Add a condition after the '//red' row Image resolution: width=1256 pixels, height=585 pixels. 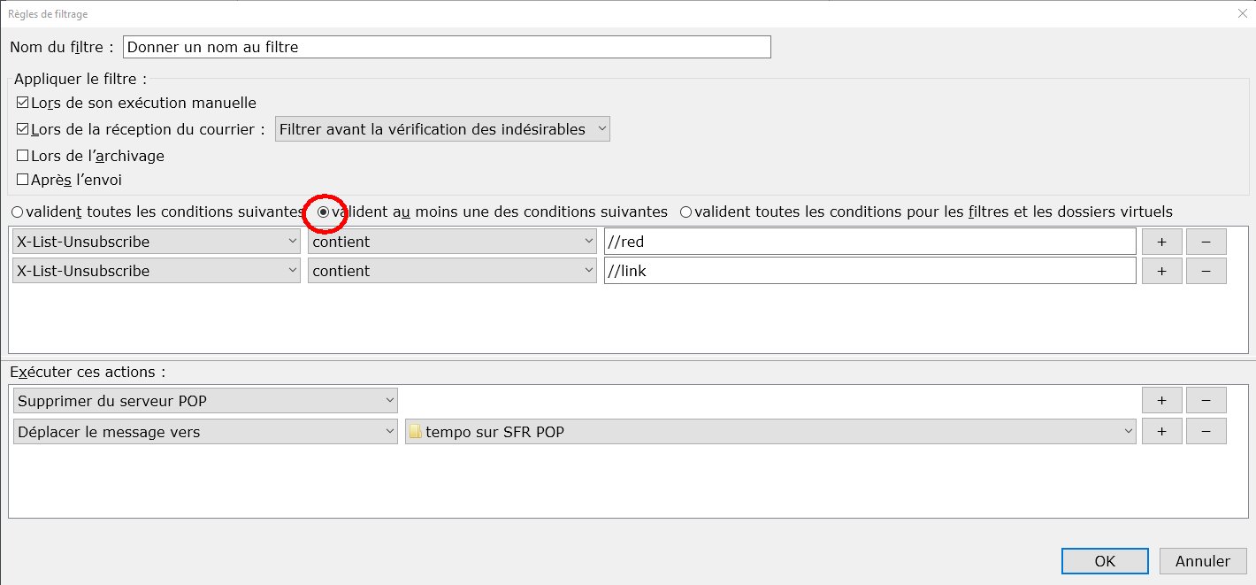coord(1161,242)
